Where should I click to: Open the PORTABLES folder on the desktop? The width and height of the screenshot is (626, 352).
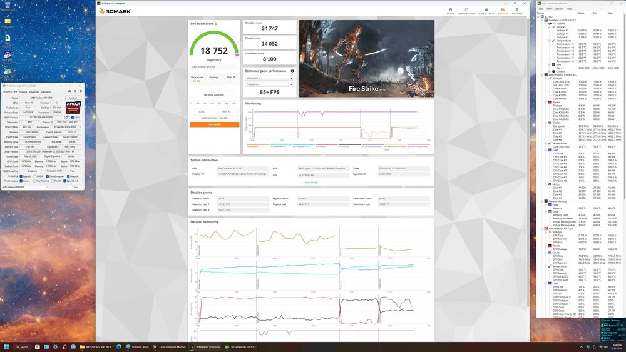7,23
